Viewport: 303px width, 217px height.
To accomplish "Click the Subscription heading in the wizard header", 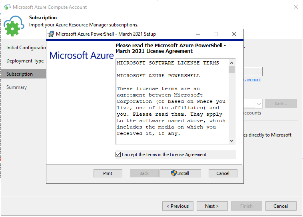I will [43, 18].
